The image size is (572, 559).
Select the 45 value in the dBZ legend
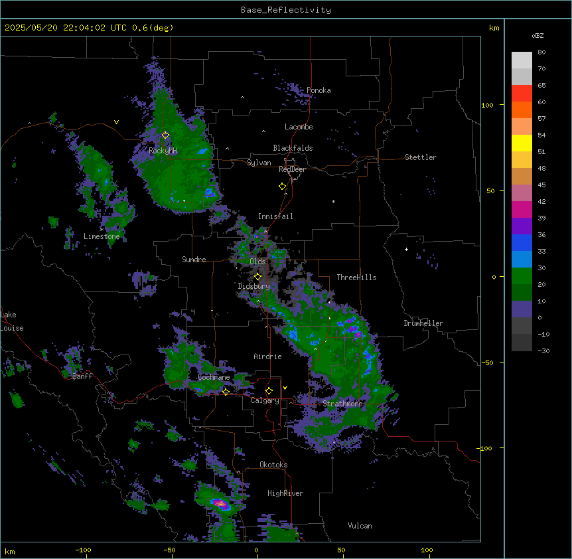pyautogui.click(x=541, y=185)
